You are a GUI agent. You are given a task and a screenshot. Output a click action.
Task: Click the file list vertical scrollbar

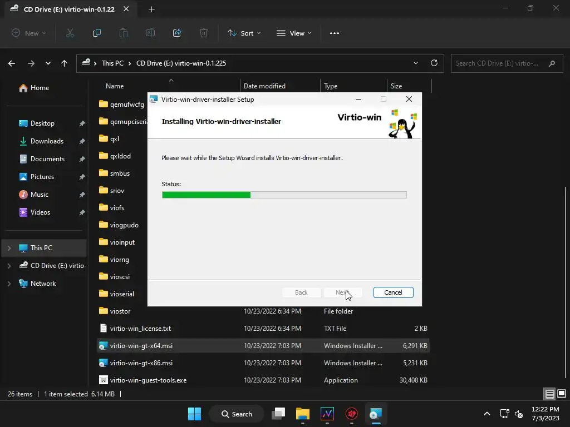pyautogui.click(x=566, y=282)
